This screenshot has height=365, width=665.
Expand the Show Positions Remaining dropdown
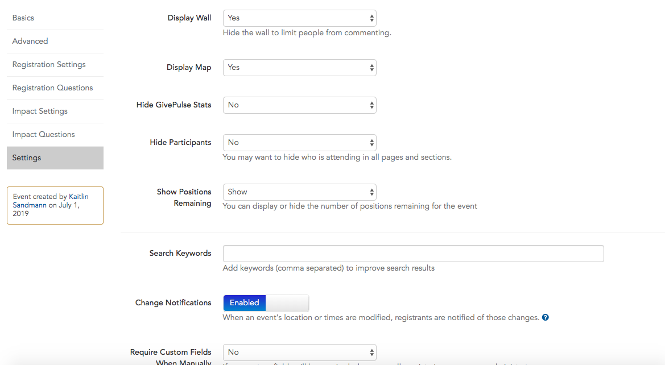coord(299,192)
